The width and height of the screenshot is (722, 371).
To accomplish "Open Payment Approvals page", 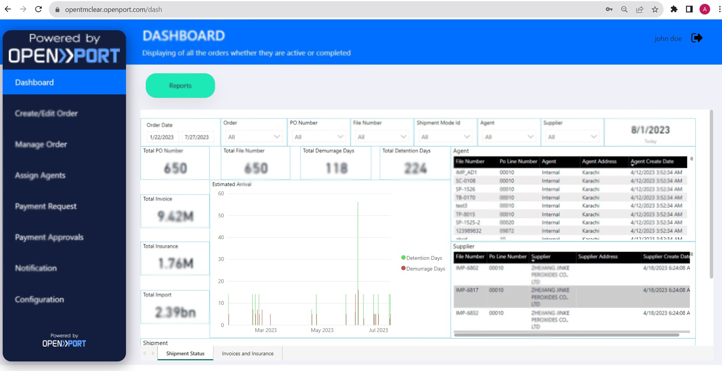I will click(x=49, y=237).
